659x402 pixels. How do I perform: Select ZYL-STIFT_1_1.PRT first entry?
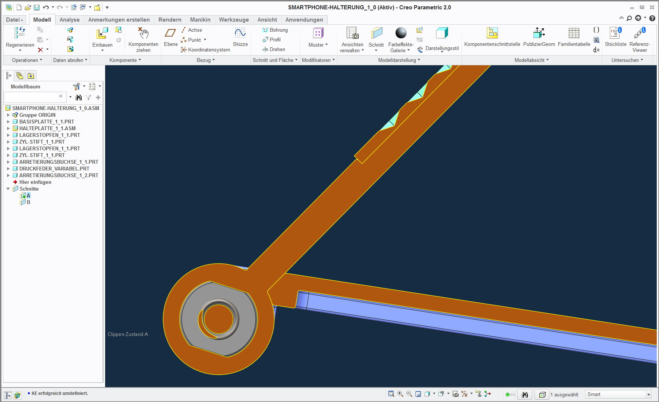(42, 142)
